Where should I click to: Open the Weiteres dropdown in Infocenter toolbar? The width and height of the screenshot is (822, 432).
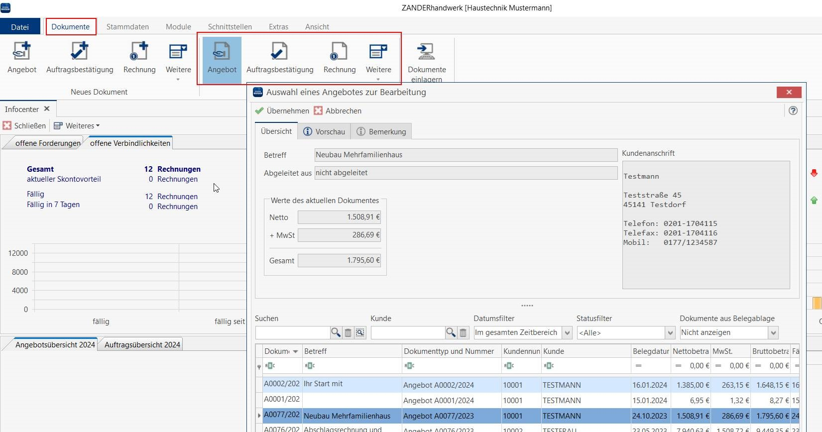click(x=77, y=126)
